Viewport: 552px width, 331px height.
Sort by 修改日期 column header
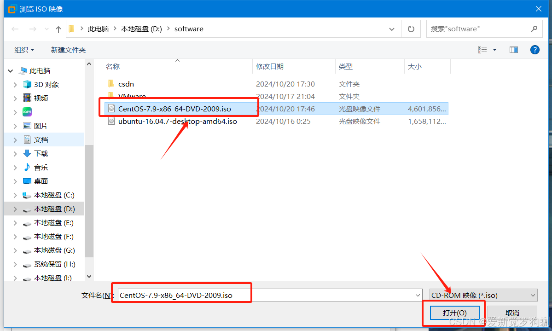[294, 66]
